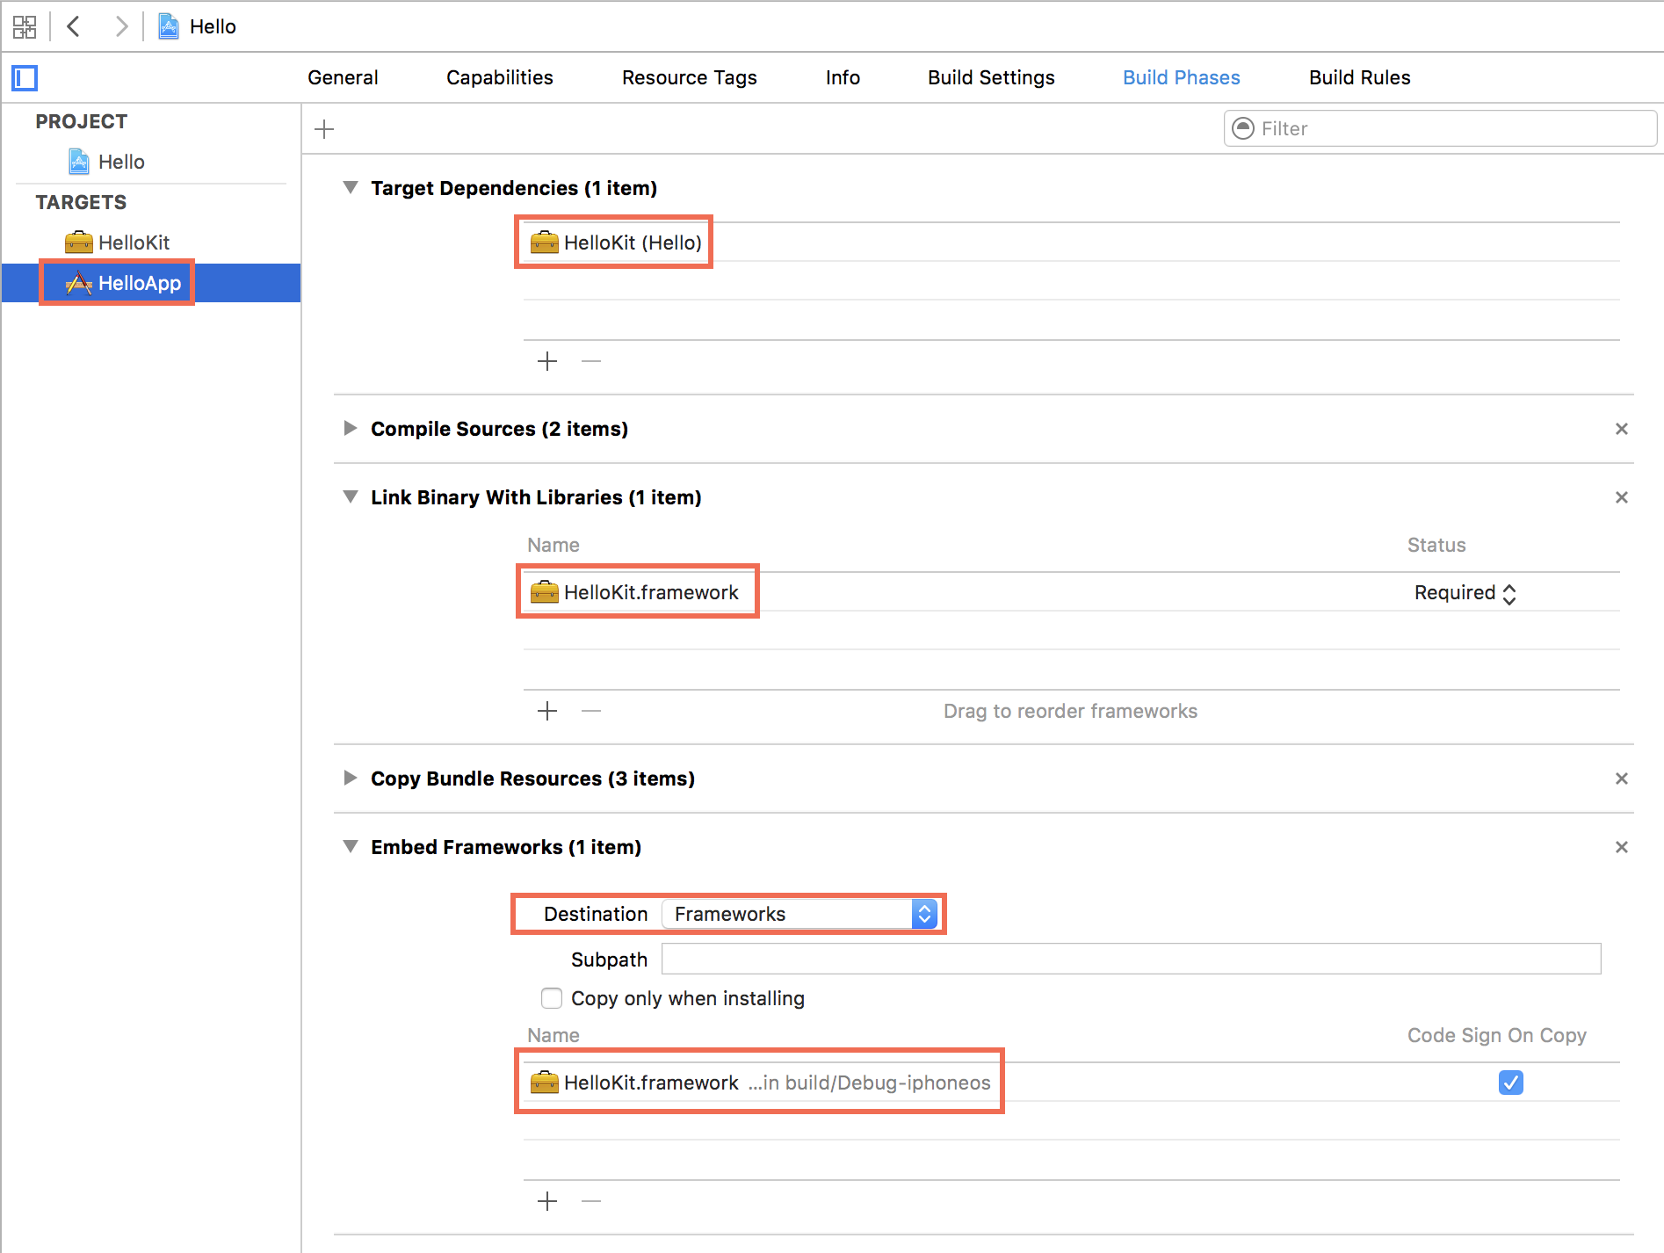
Task: Click the Code Sign On Copy column header
Action: (1497, 1035)
